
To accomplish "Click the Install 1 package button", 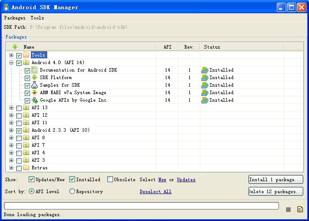I will 276,179.
